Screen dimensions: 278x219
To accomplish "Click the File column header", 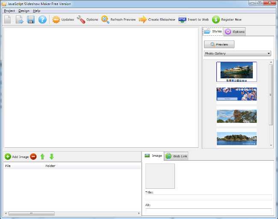I will pos(24,166).
